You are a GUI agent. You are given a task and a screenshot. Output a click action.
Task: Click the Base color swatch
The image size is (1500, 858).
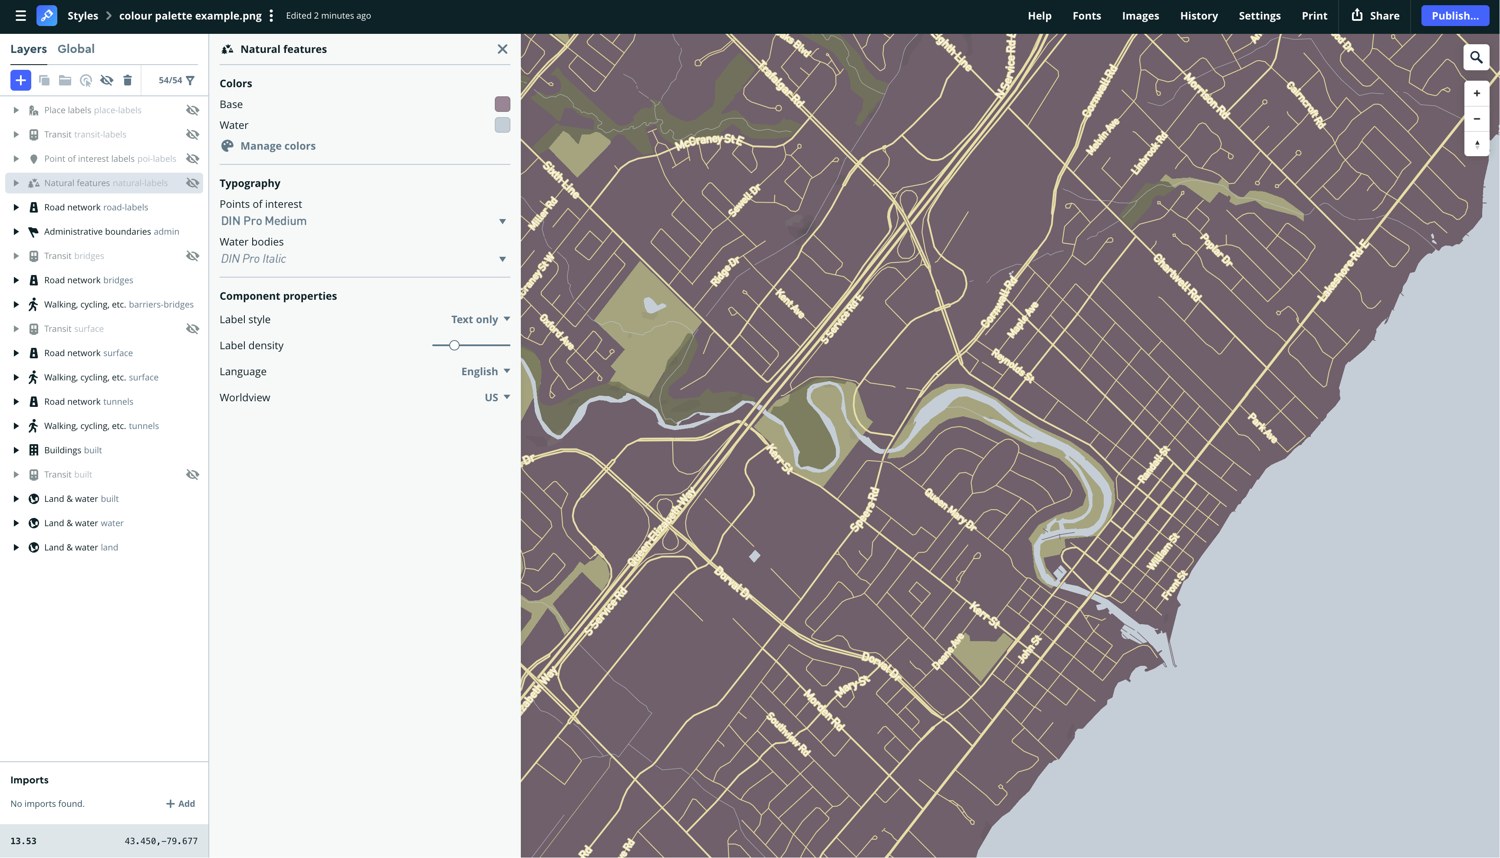[x=502, y=104]
